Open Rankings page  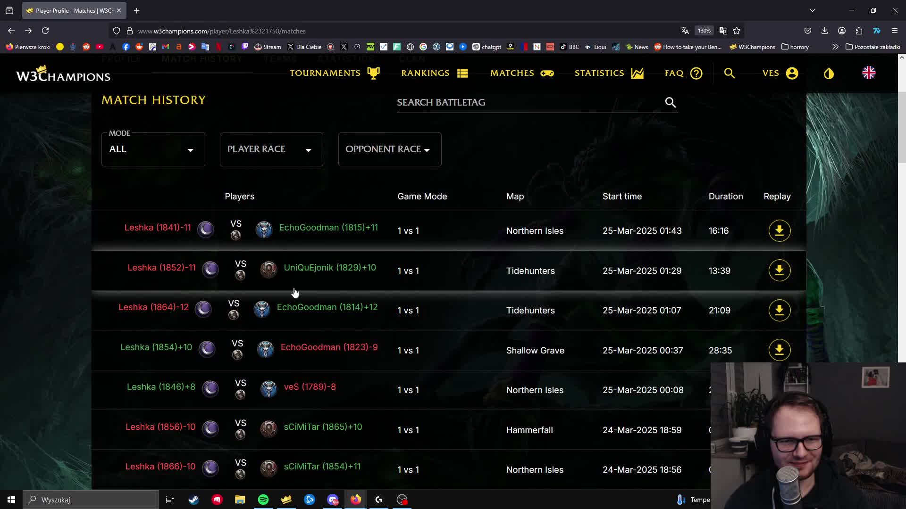coord(434,73)
